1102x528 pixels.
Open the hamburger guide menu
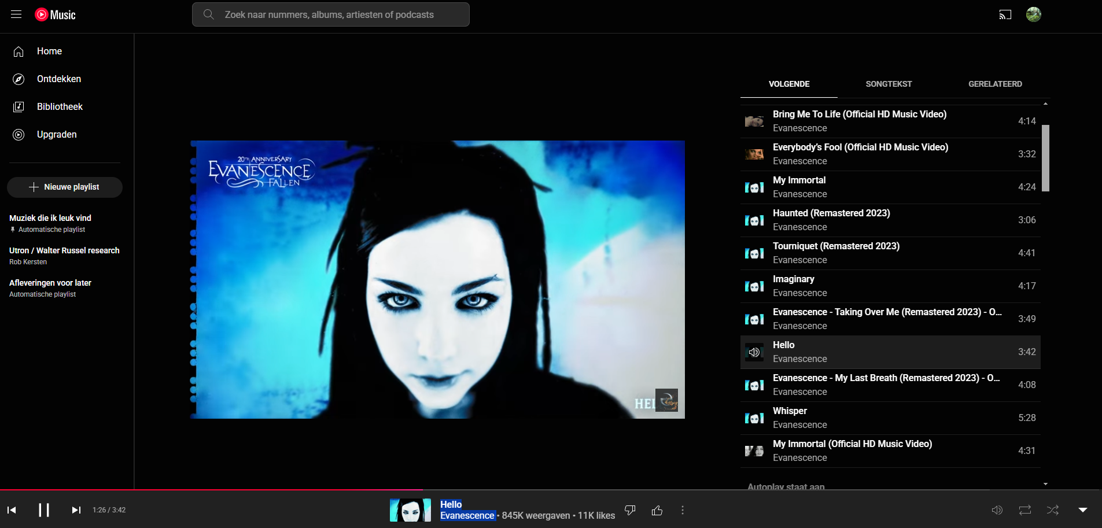(16, 14)
